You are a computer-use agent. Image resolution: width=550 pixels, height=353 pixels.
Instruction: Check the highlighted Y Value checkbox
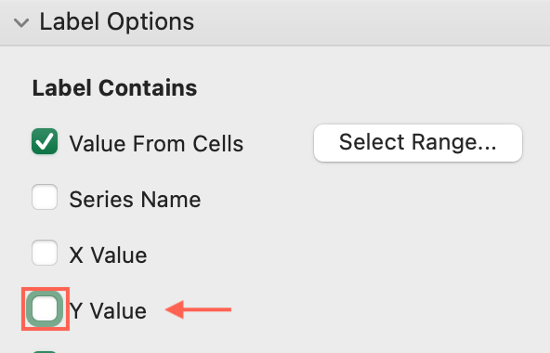click(x=45, y=308)
